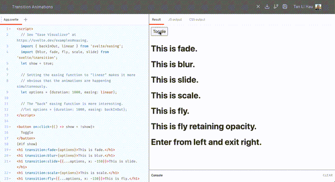Click the fork REPL icon

point(276,6)
